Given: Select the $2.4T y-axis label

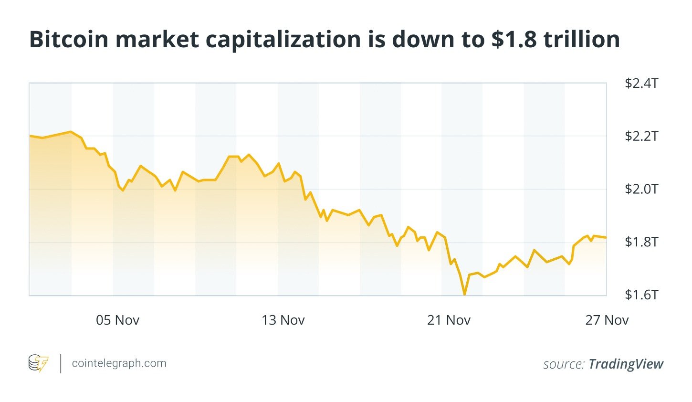Looking at the screenshot, I should [641, 84].
